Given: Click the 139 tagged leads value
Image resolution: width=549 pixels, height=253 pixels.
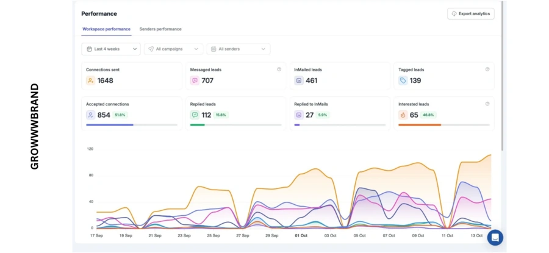Looking at the screenshot, I should [415, 80].
